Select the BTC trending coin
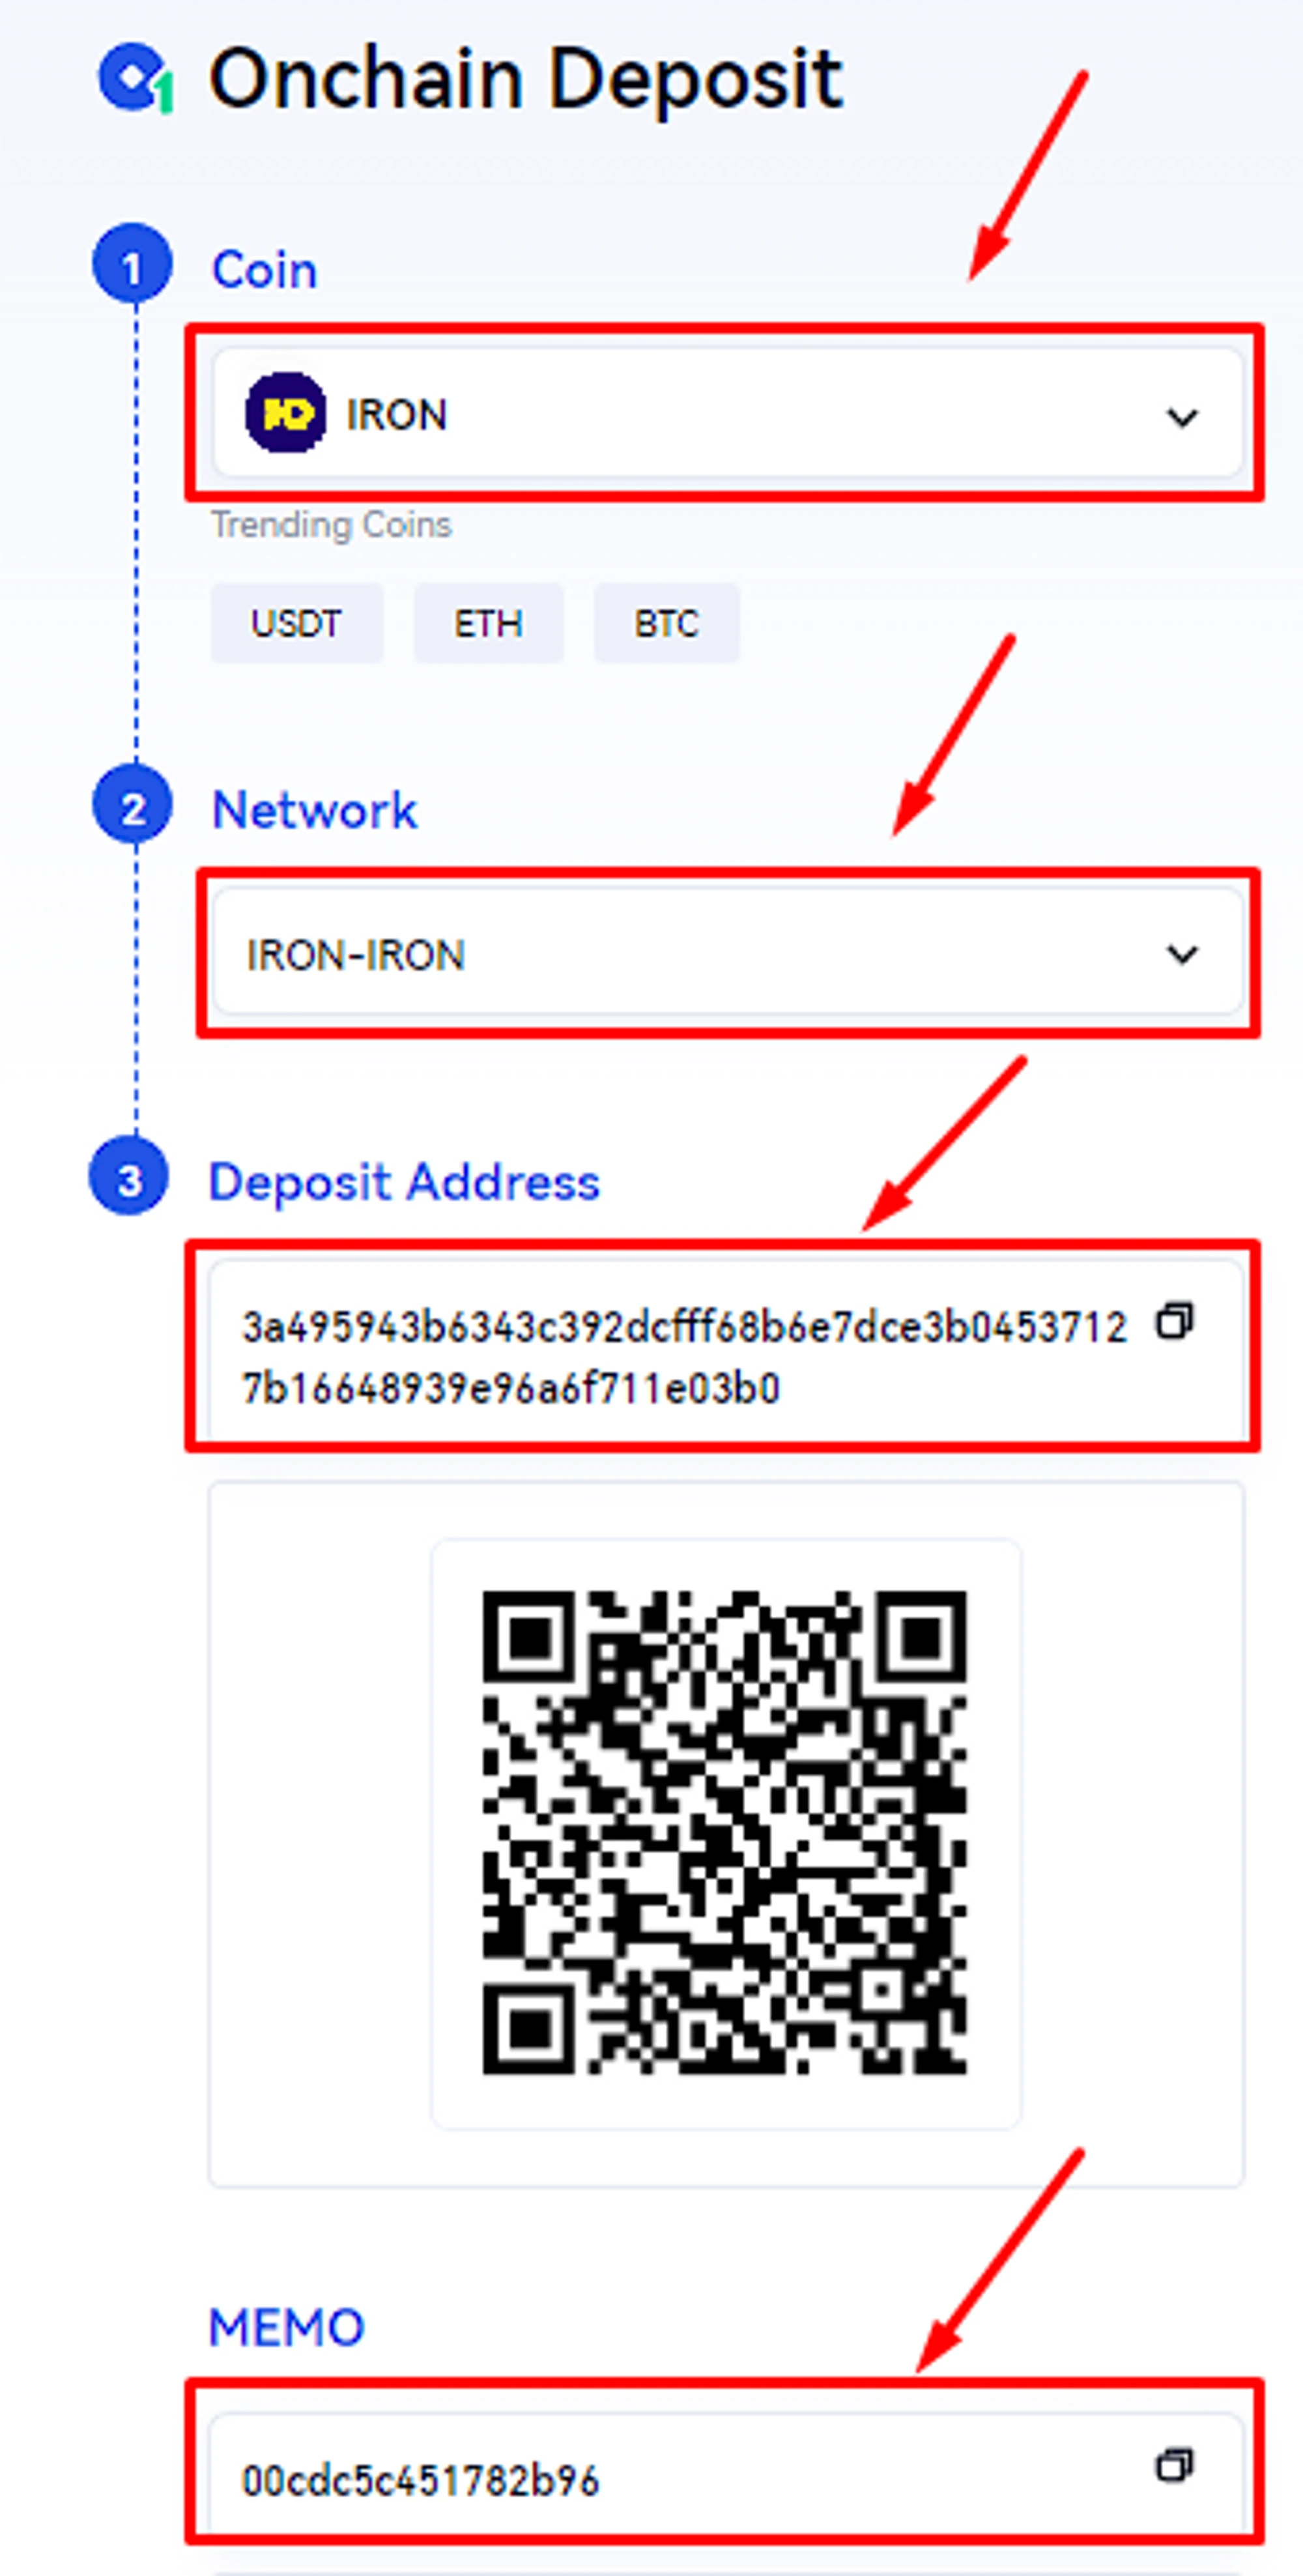1303x2576 pixels. (666, 623)
